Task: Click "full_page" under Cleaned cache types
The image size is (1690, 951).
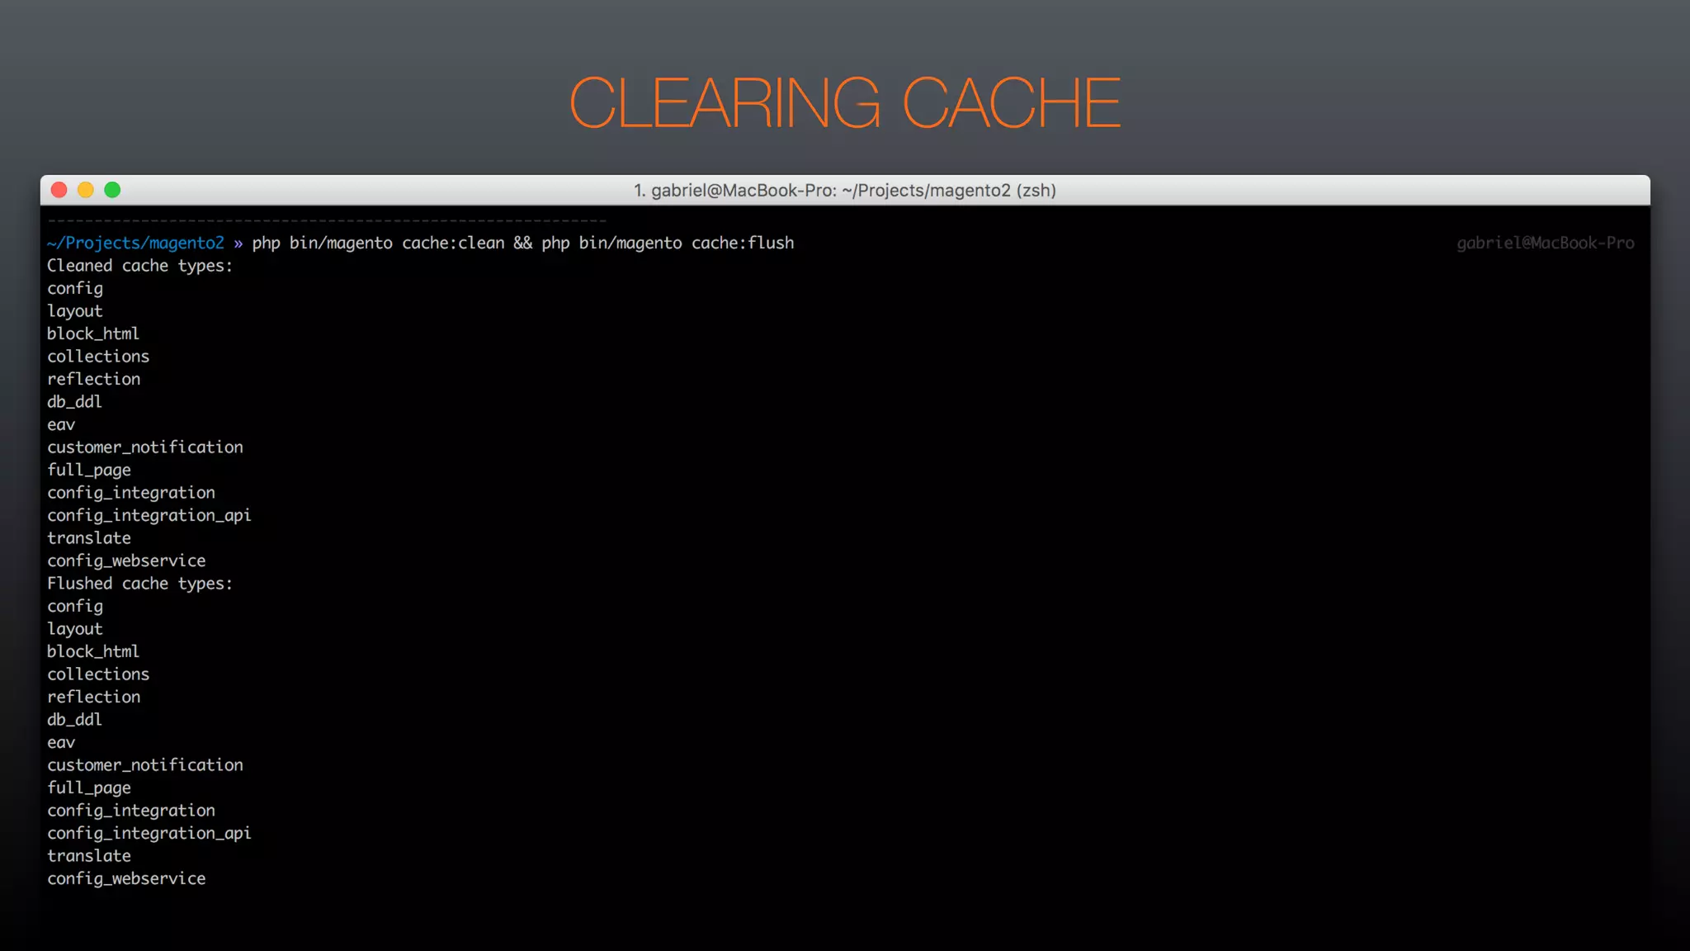Action: coord(89,471)
